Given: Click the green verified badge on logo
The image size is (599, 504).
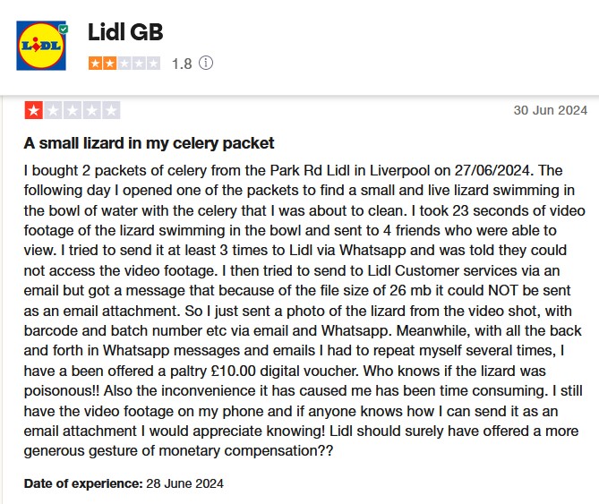Looking at the screenshot, I should click(63, 30).
